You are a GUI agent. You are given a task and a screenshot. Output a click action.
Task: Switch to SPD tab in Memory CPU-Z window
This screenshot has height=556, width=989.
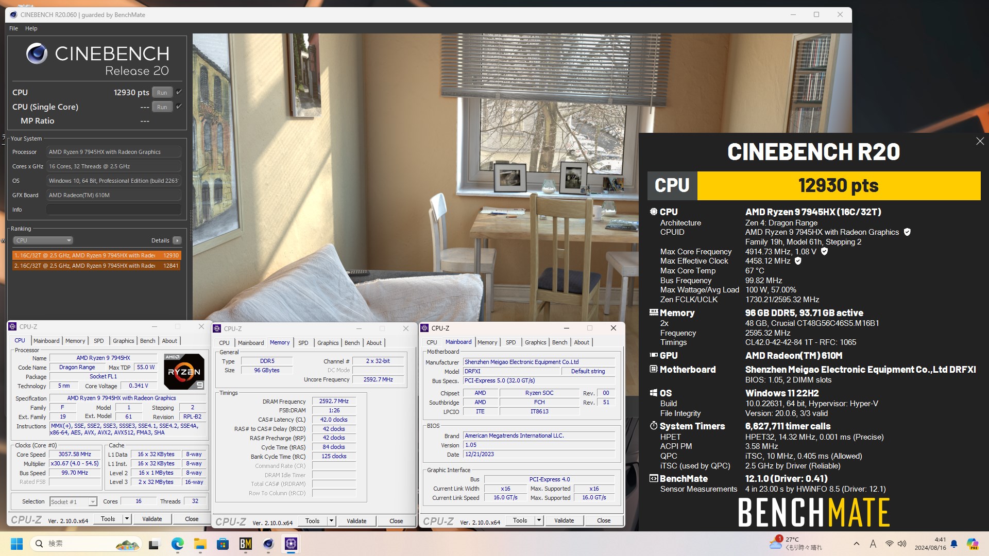point(303,343)
